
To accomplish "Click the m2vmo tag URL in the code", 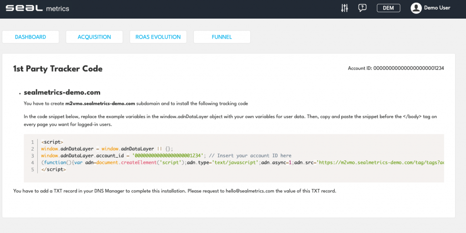I will (x=380, y=163).
